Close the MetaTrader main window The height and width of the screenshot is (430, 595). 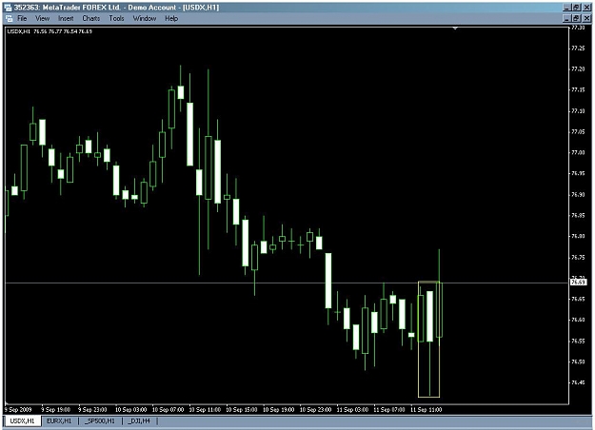point(586,8)
